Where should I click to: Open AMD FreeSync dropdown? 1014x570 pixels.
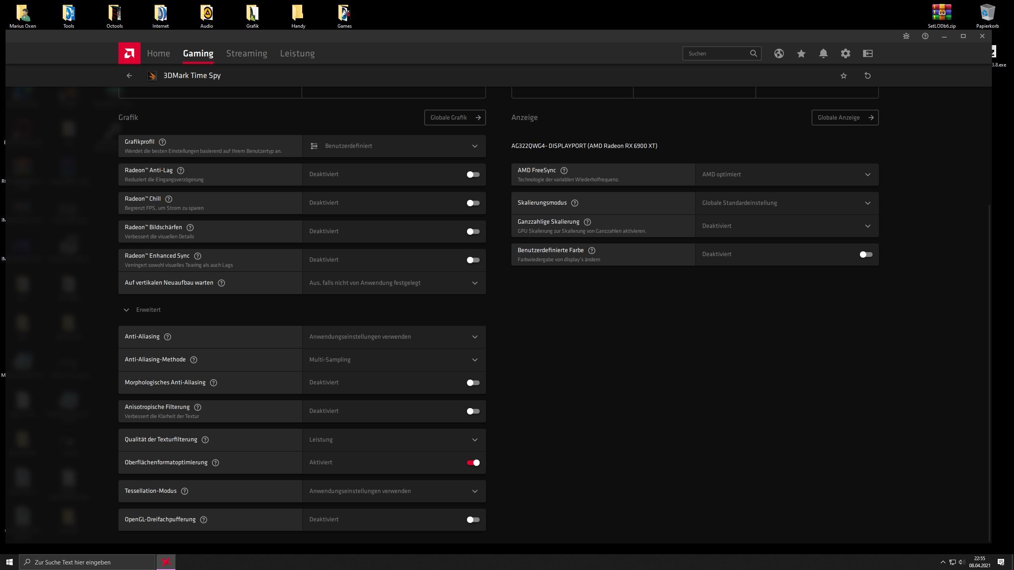click(x=787, y=175)
